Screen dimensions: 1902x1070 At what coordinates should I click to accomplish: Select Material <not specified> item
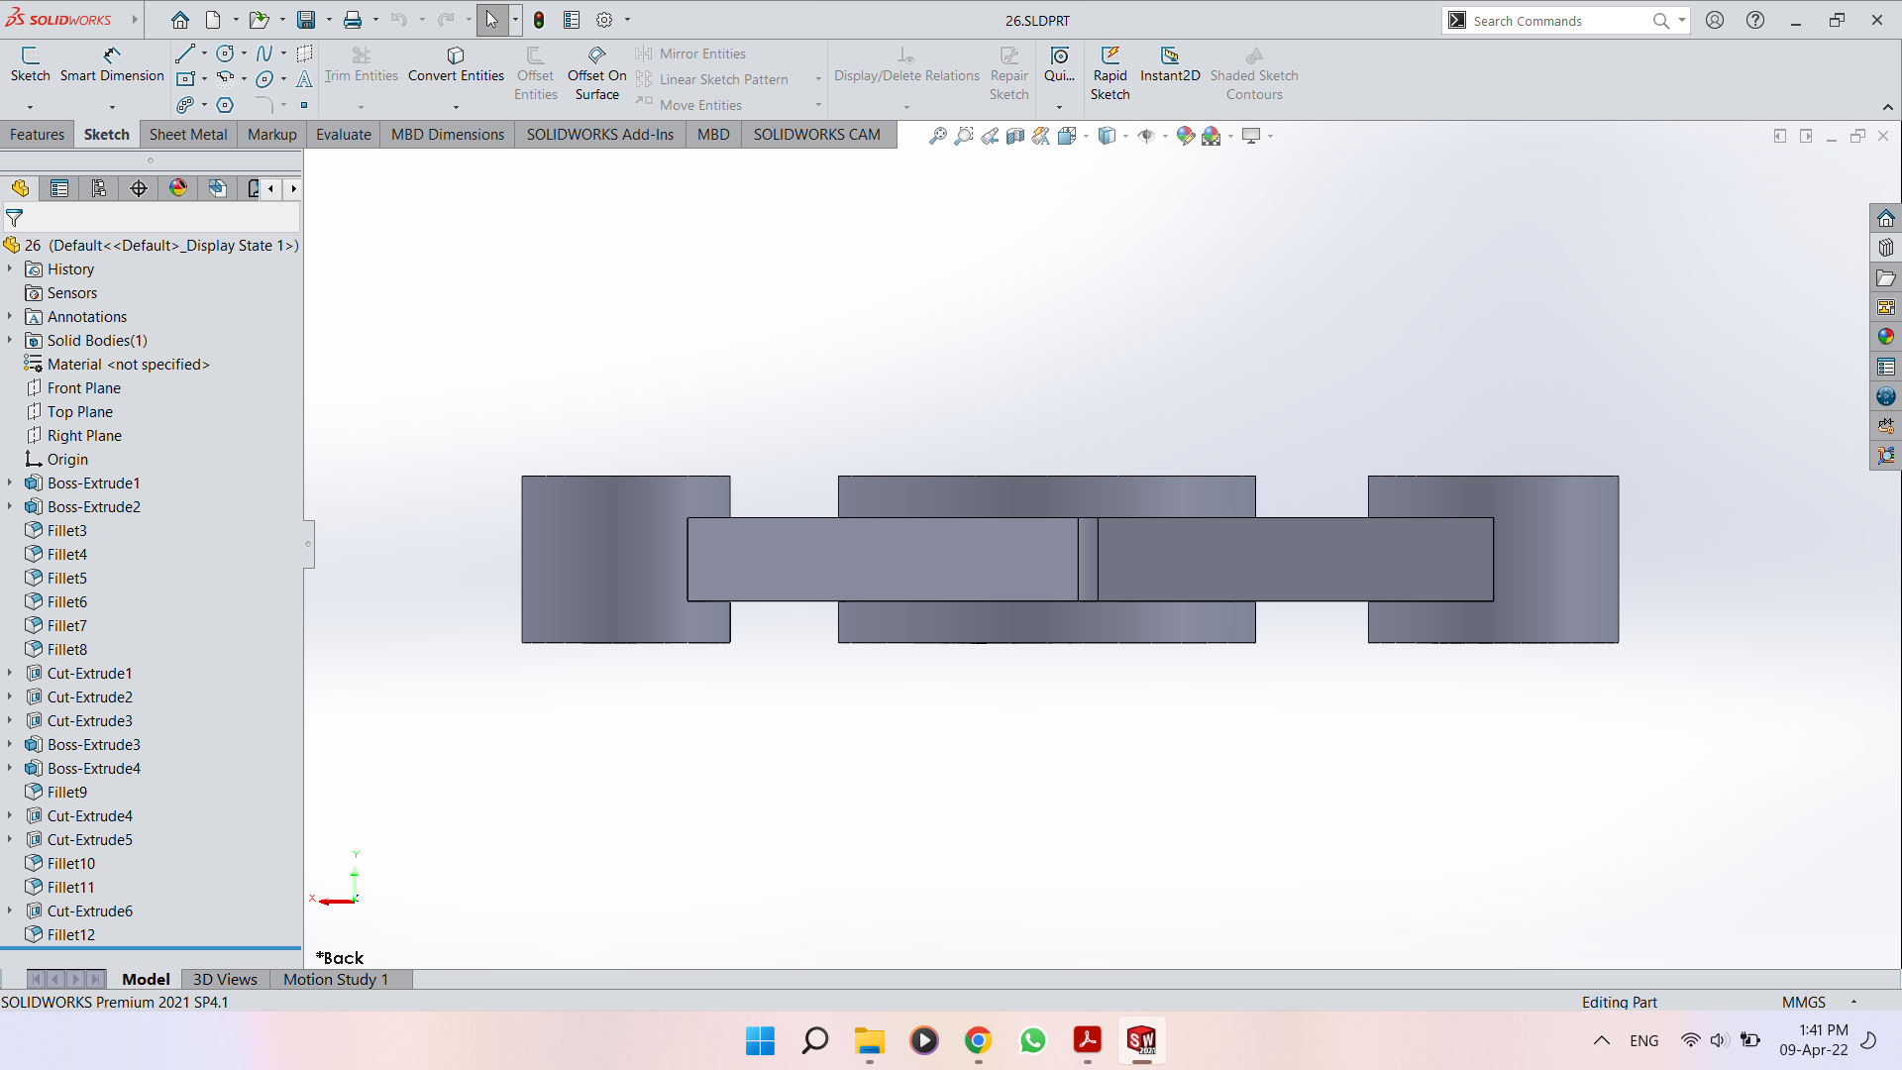129,364
